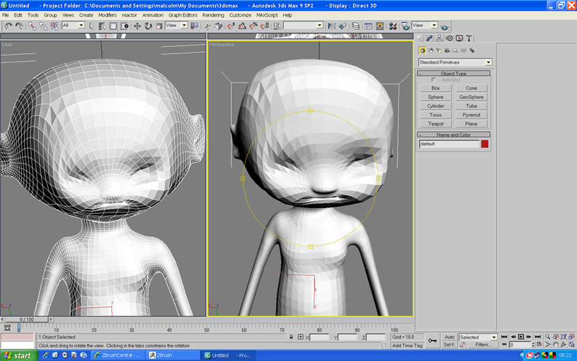
Task: Select the Rotate tool in toolbar
Action: click(x=148, y=26)
